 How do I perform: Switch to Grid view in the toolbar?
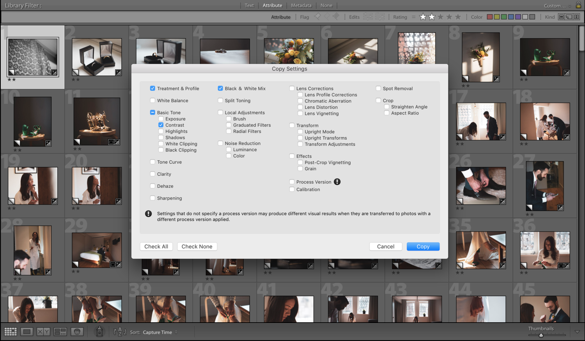pos(11,332)
